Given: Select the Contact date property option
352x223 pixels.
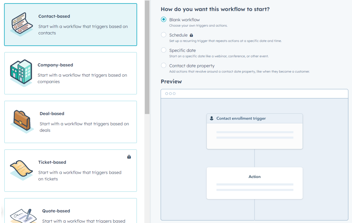Looking at the screenshot, I should pyautogui.click(x=164, y=65).
